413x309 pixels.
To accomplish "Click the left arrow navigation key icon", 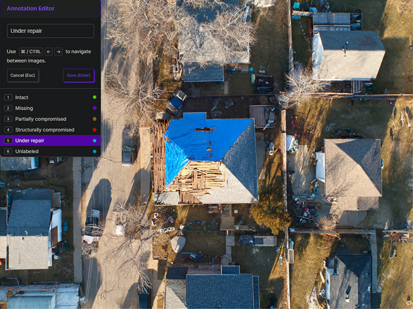I will coord(48,52).
